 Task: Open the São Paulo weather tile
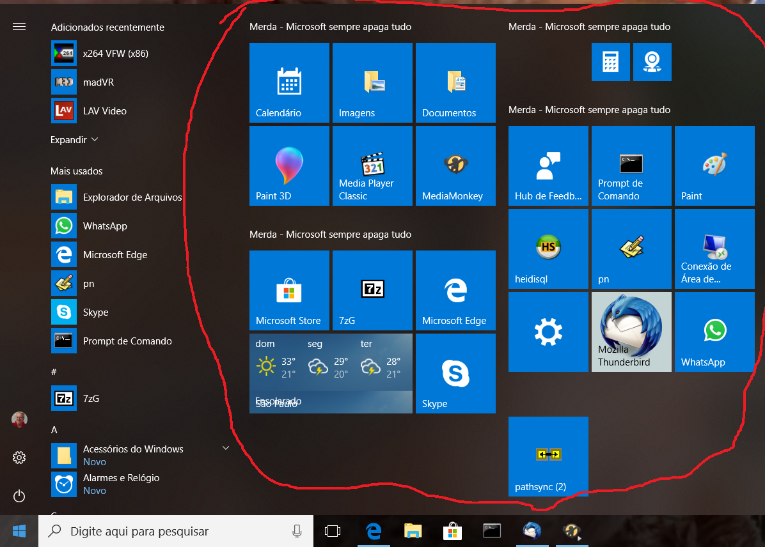coord(331,373)
